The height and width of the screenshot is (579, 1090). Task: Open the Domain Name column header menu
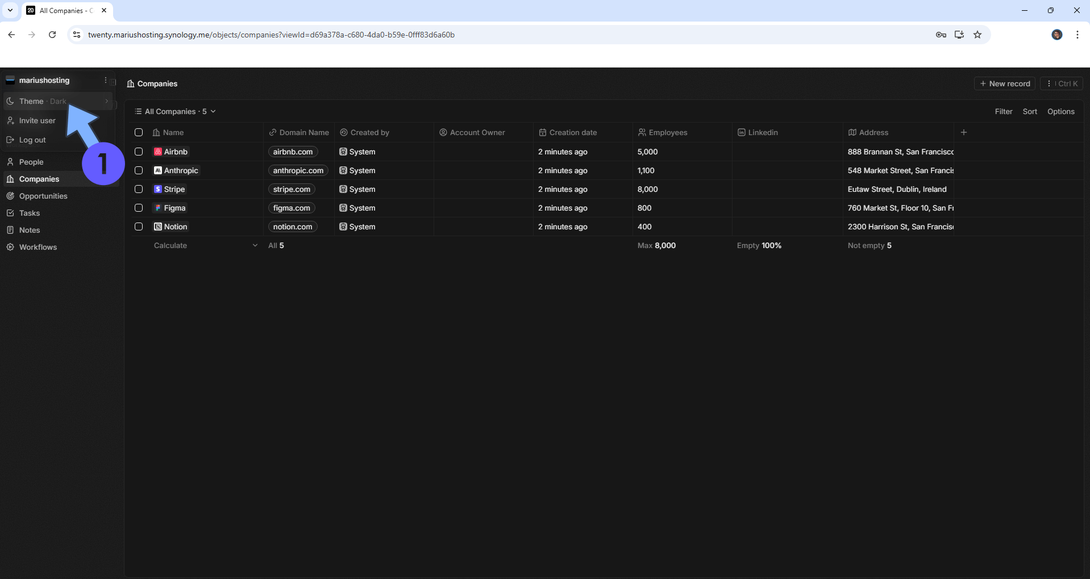[x=299, y=132]
